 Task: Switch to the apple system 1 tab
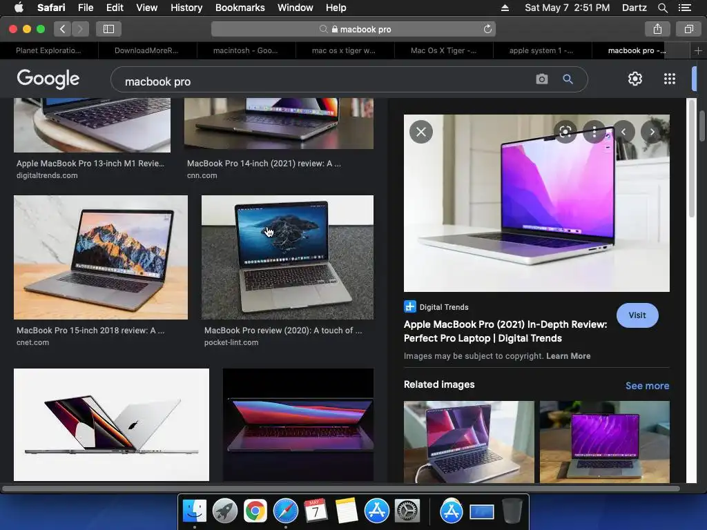tap(541, 50)
